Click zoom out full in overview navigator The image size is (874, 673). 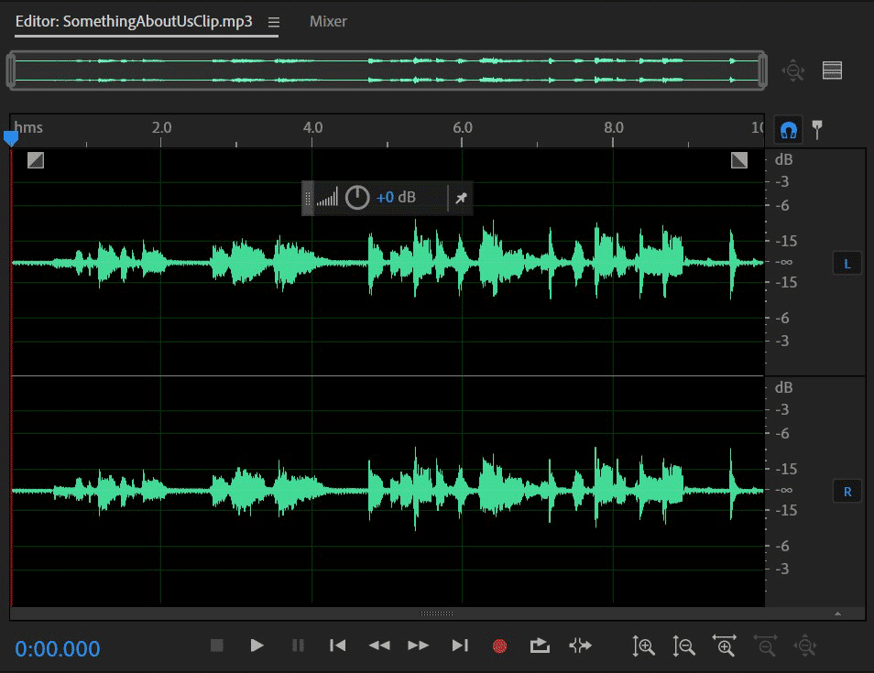tap(793, 71)
